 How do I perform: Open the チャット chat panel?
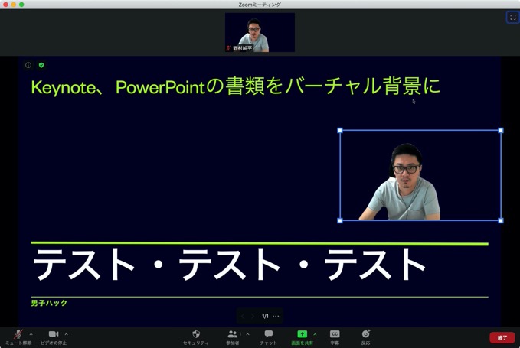pyautogui.click(x=268, y=337)
